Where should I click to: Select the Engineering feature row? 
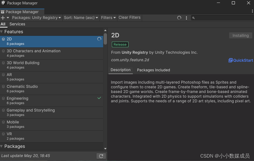tap(52, 101)
